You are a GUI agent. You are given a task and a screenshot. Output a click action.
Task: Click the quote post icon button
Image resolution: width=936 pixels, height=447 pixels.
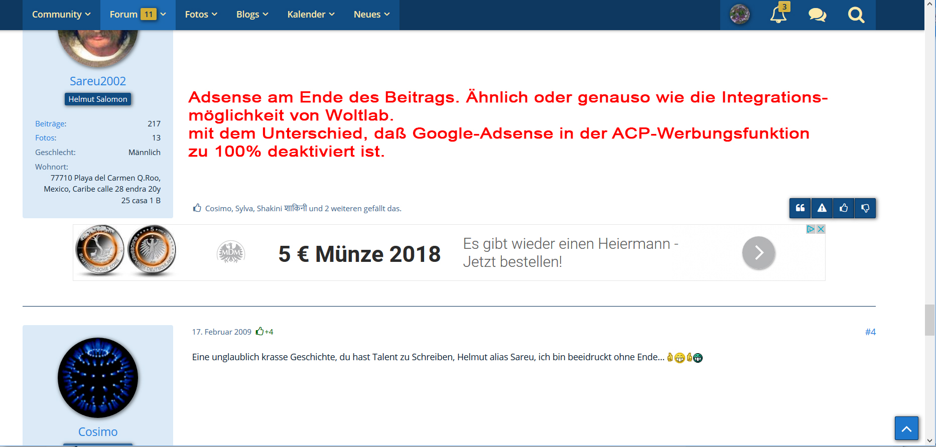(x=800, y=208)
